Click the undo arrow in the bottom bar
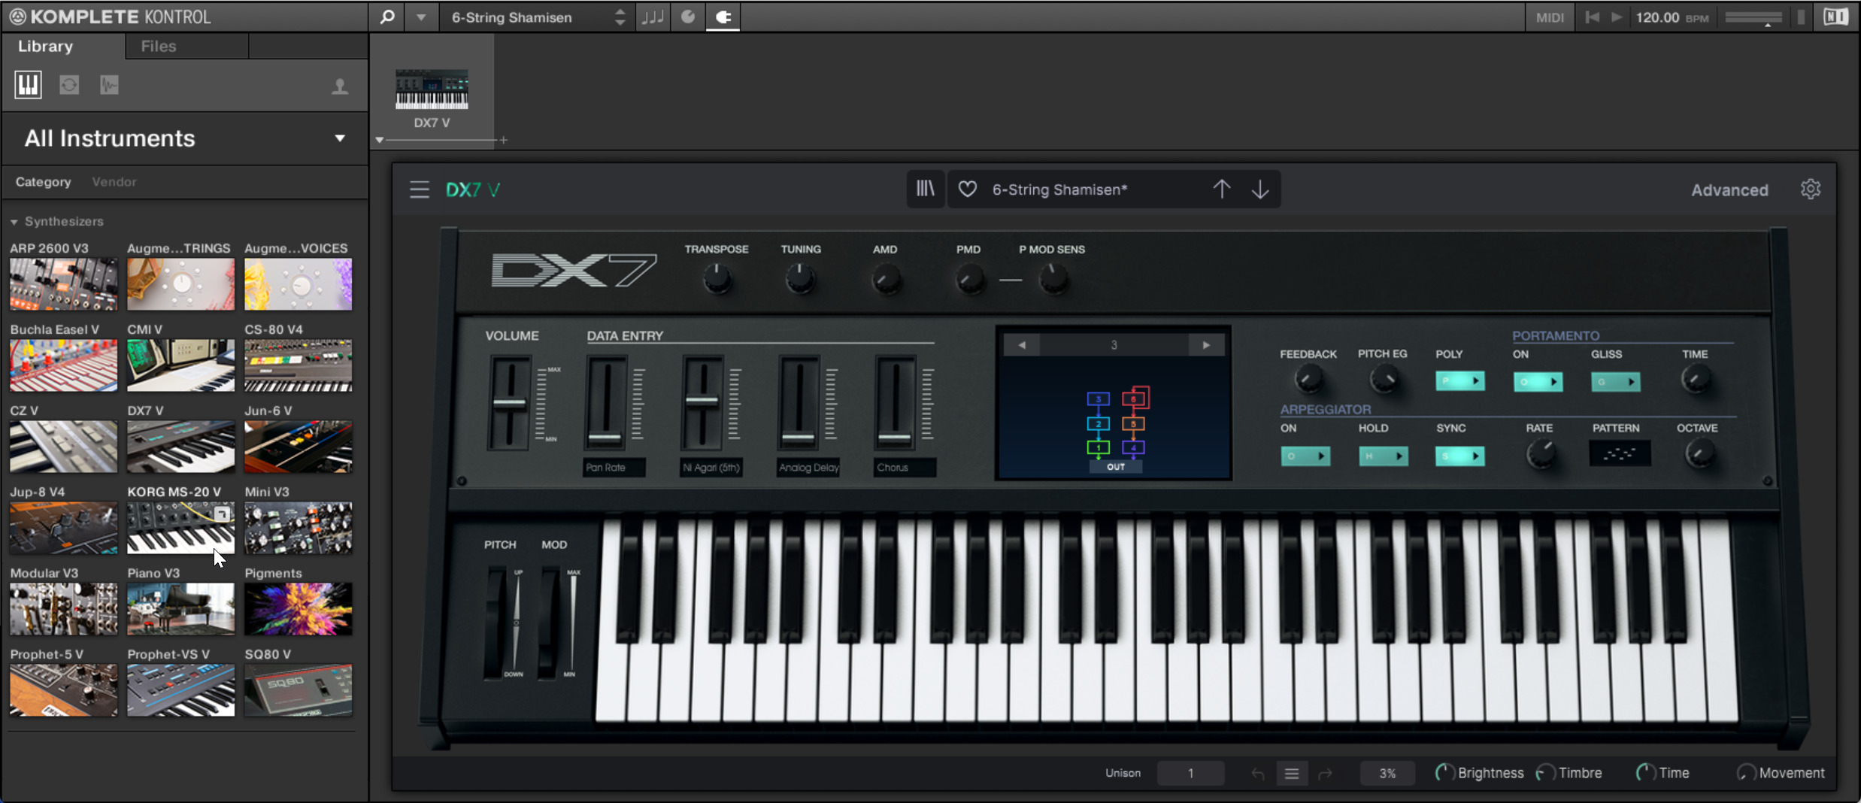This screenshot has width=1861, height=803. point(1258,773)
